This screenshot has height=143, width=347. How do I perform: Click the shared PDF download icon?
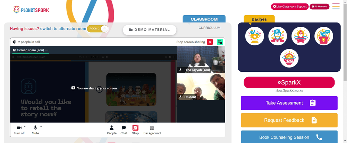166,57
